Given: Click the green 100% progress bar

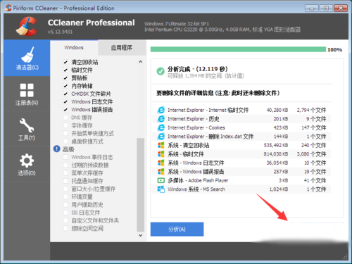Looking at the screenshot, I should 238,49.
